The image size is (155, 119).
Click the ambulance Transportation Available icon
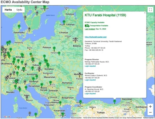tap(87, 26)
